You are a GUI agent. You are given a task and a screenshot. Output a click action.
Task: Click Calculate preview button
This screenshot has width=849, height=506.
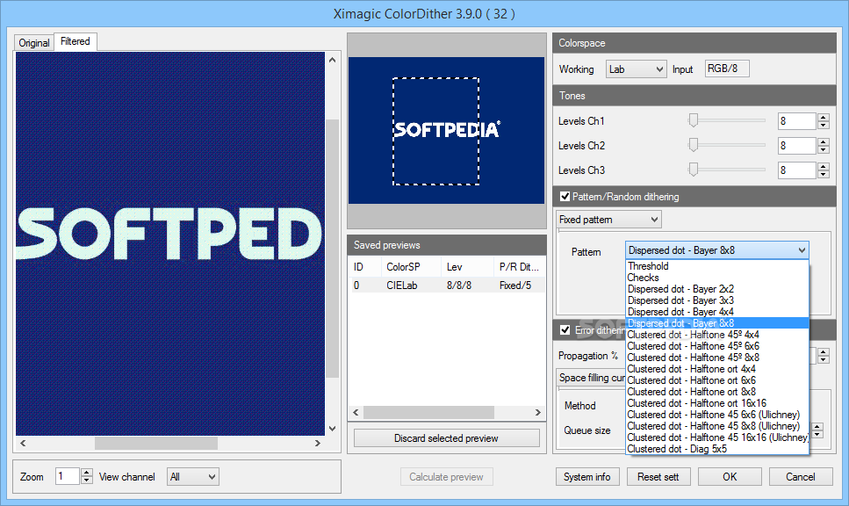(446, 477)
